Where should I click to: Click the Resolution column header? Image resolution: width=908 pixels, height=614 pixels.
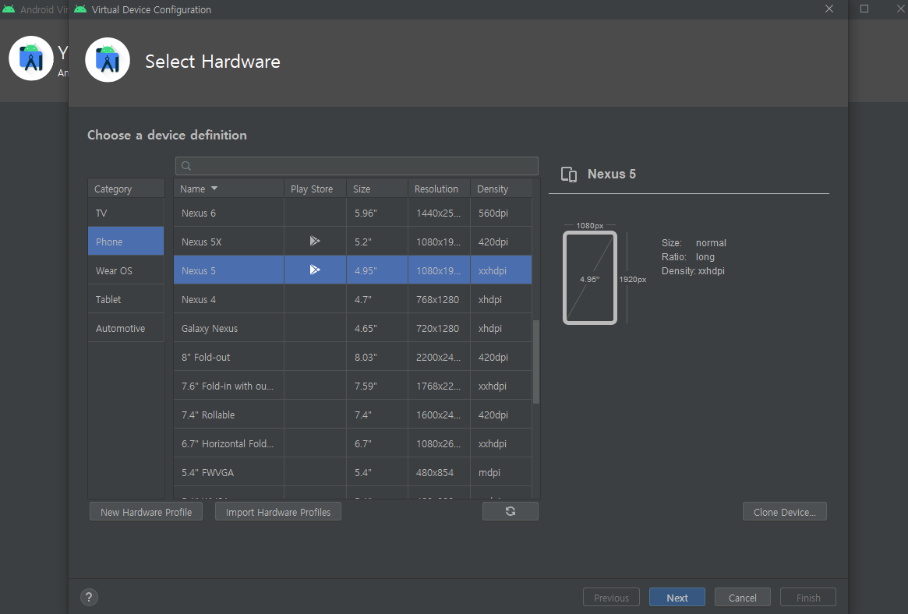(439, 189)
